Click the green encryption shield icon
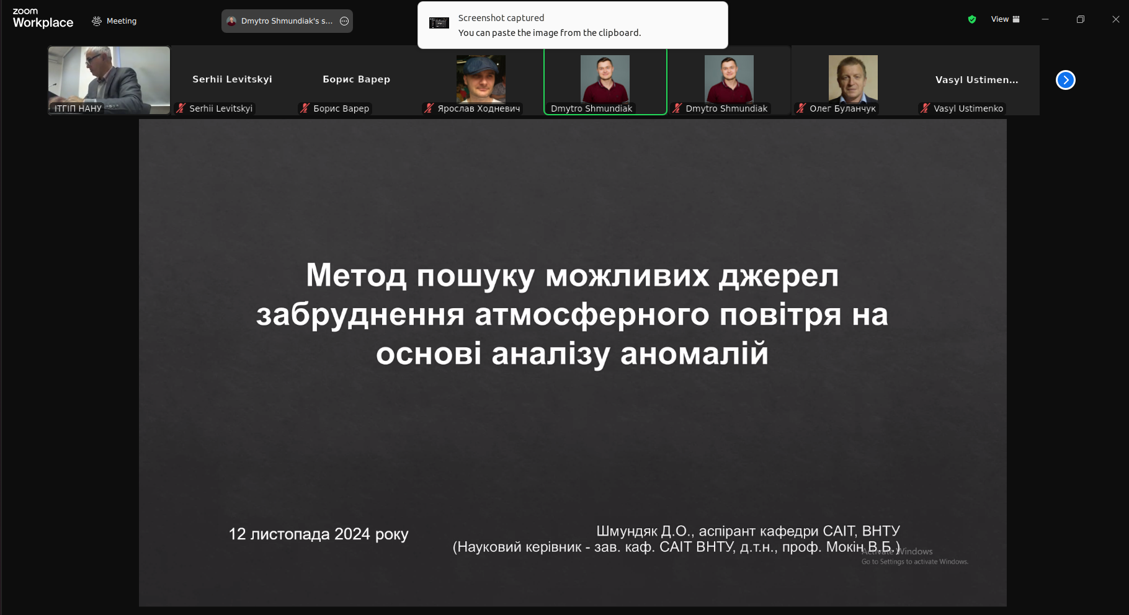 [x=972, y=19]
